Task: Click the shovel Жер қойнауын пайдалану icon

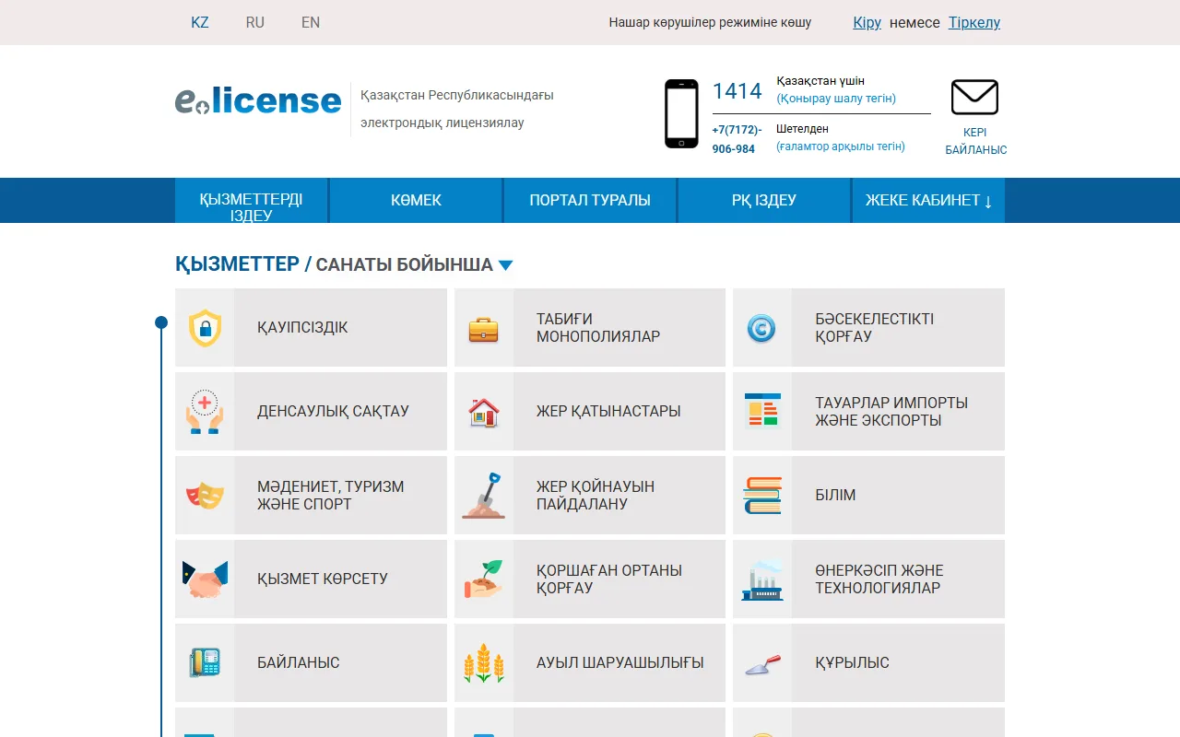Action: click(484, 496)
